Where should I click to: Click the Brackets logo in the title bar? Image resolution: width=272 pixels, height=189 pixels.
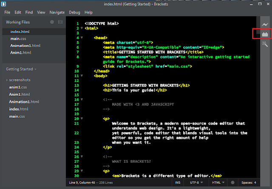tap(3, 4)
